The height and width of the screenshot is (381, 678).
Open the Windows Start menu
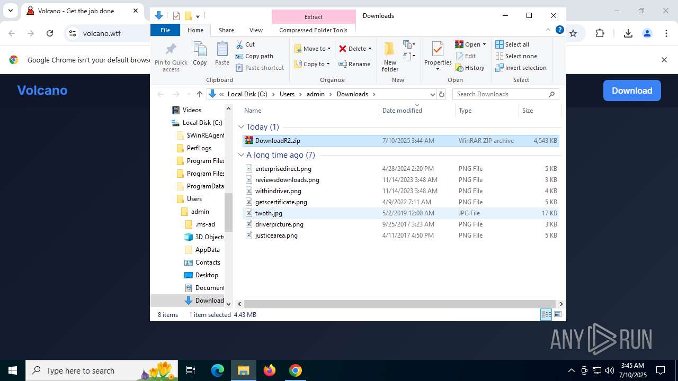pyautogui.click(x=13, y=370)
